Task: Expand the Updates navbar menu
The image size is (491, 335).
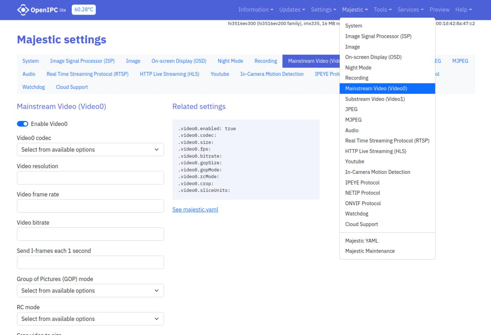Action: (x=292, y=10)
